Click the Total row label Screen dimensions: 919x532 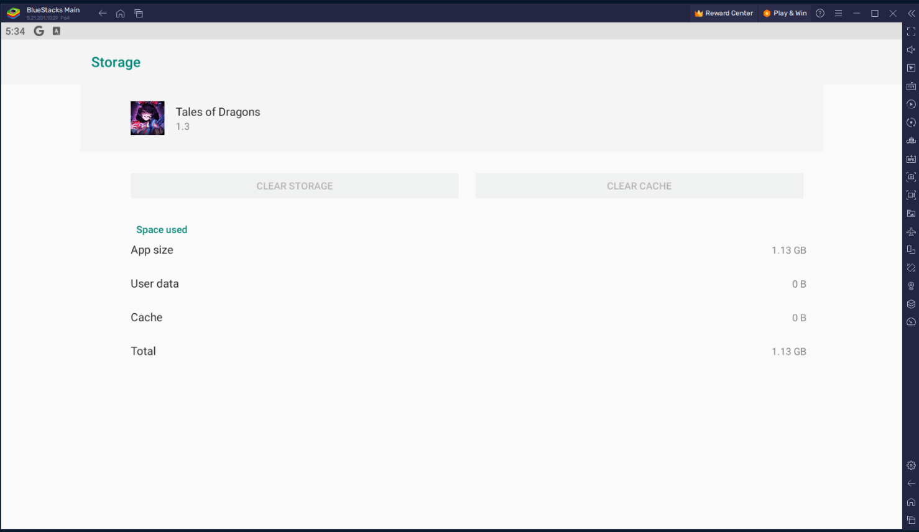tap(143, 351)
